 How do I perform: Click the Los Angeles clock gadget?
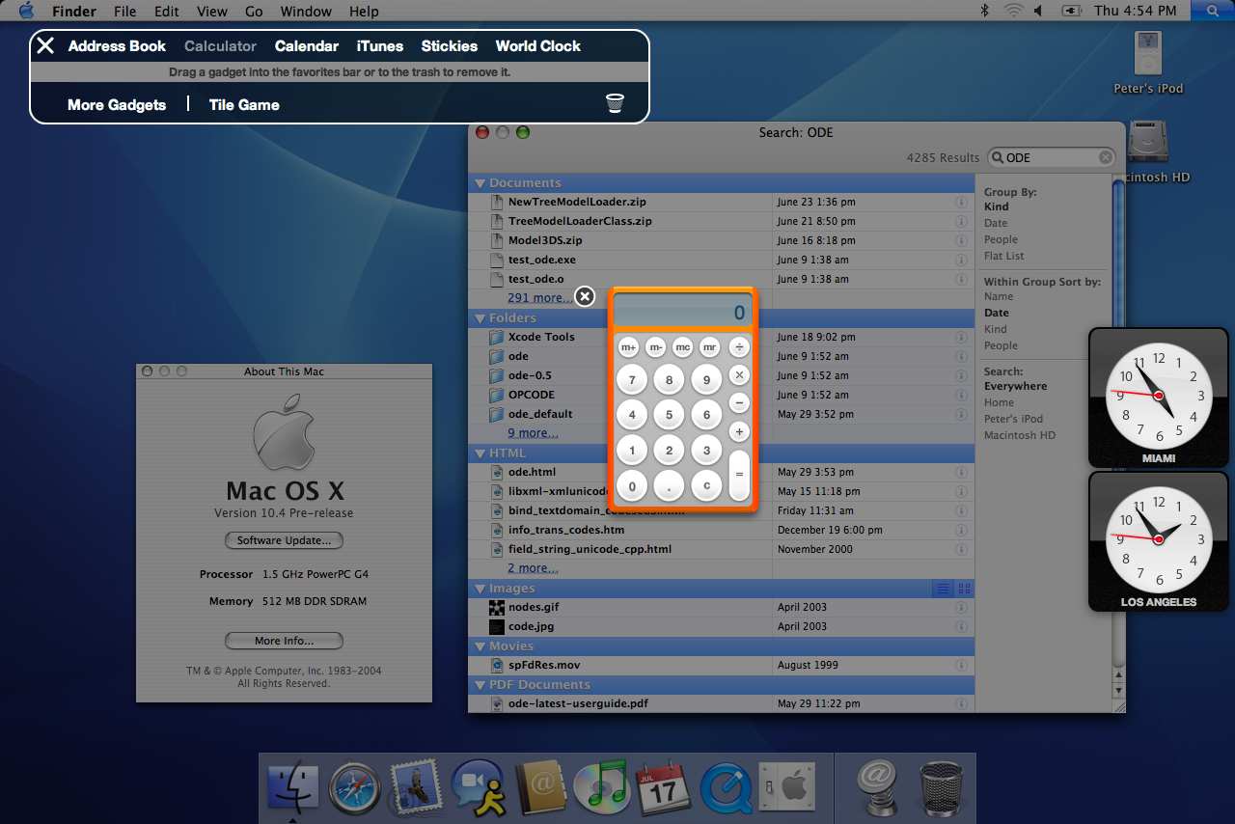(1158, 540)
